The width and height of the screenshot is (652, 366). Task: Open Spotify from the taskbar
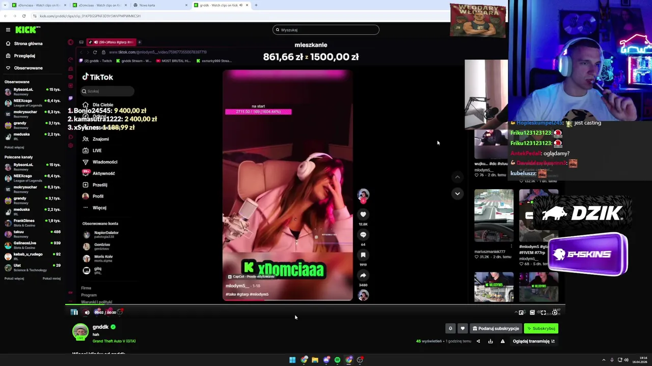click(337, 360)
